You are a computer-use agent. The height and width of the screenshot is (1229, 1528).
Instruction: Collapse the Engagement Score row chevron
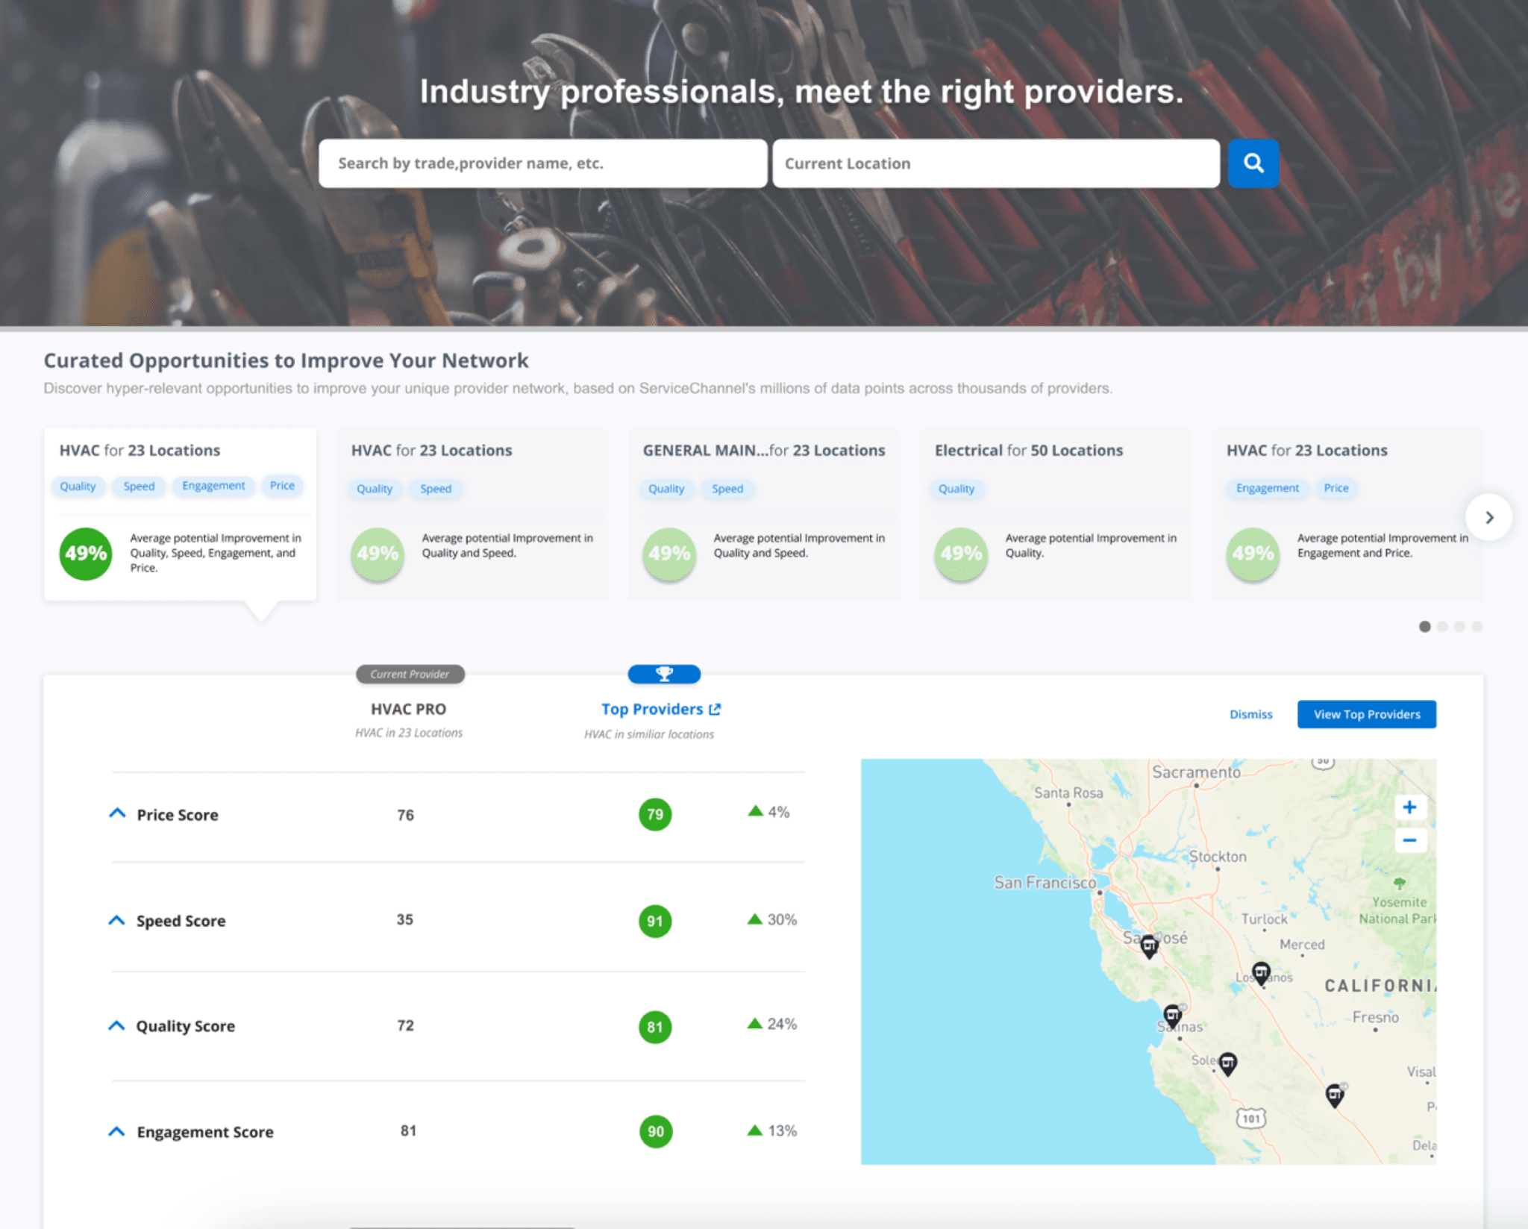tap(117, 1131)
